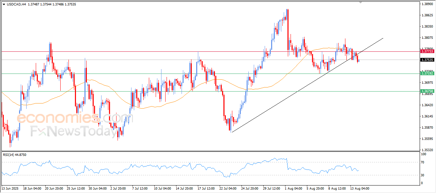This screenshot has width=436, height=193.
Task: Click the 10 Jul 04:00 time label
Action: pos(162,188)
